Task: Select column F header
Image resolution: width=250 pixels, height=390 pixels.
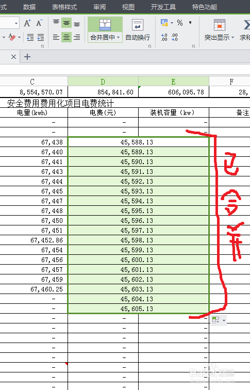Action: [x=229, y=82]
